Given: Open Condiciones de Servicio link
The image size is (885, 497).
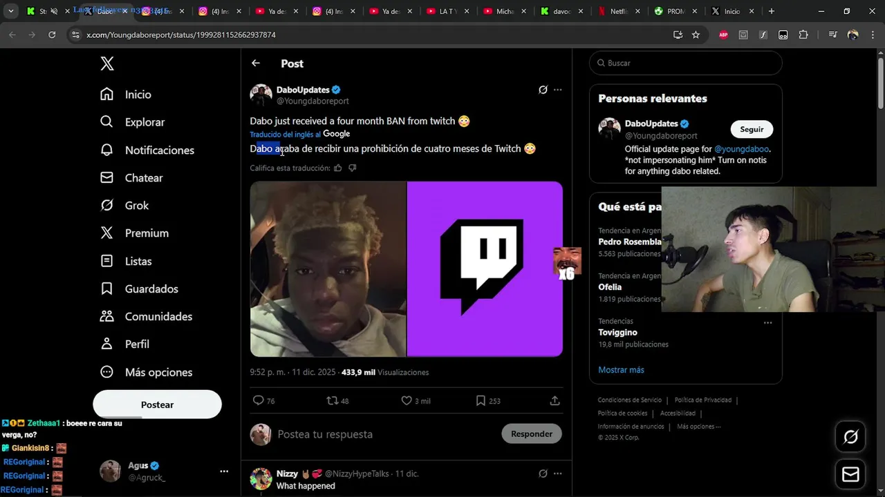Looking at the screenshot, I should click(629, 400).
